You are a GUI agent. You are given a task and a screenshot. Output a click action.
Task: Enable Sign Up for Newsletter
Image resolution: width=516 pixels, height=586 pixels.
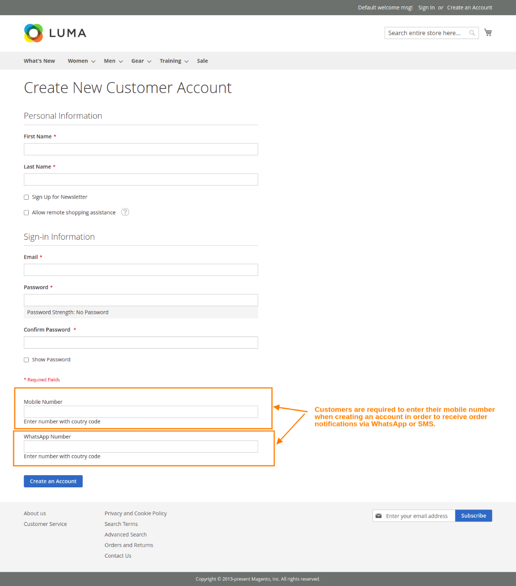pyautogui.click(x=26, y=197)
